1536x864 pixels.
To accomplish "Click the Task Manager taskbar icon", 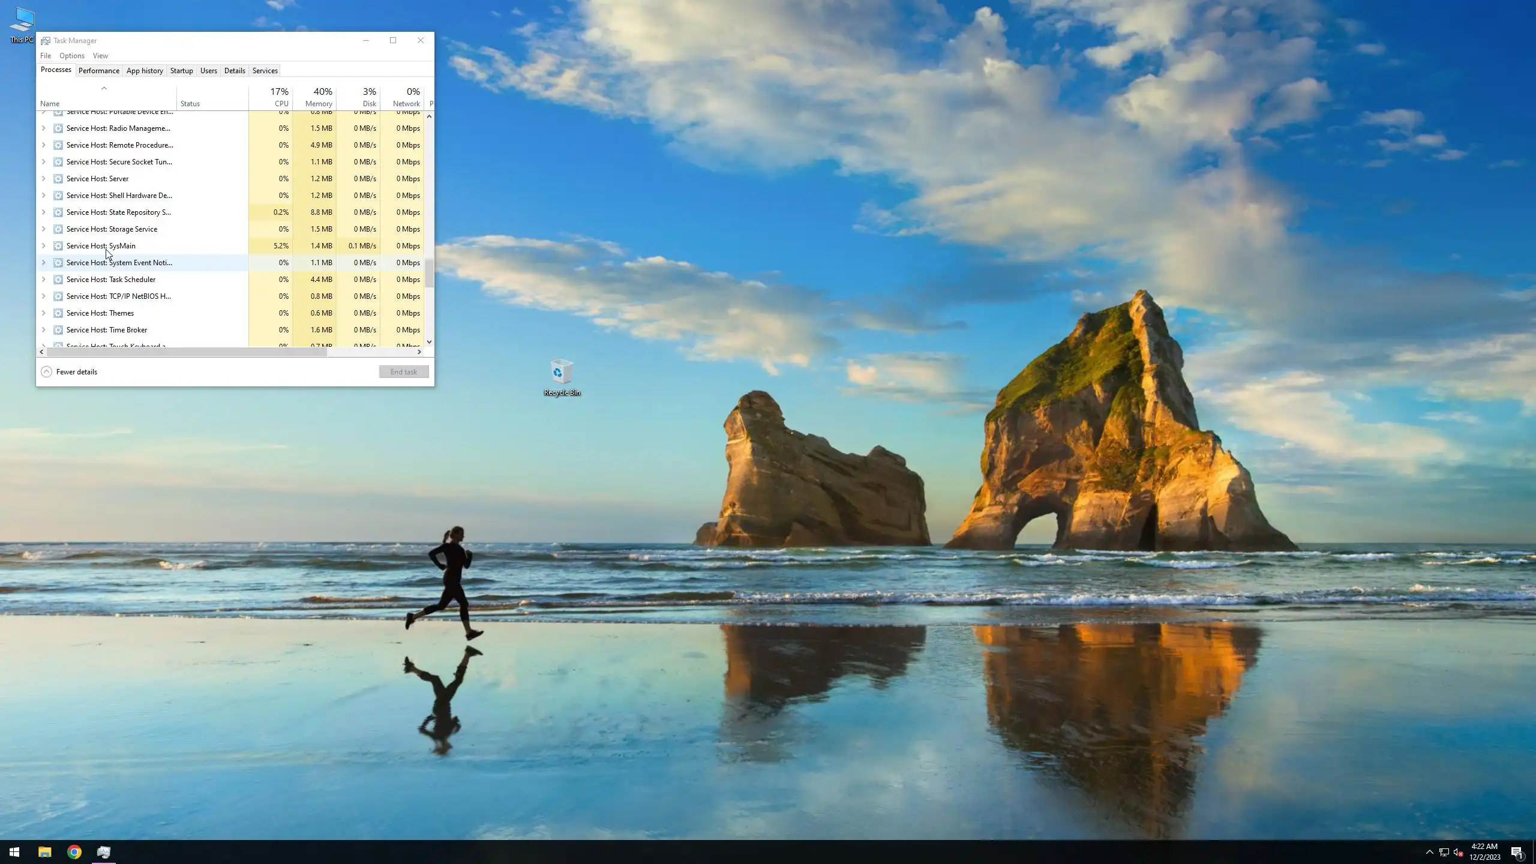I will coord(104,852).
